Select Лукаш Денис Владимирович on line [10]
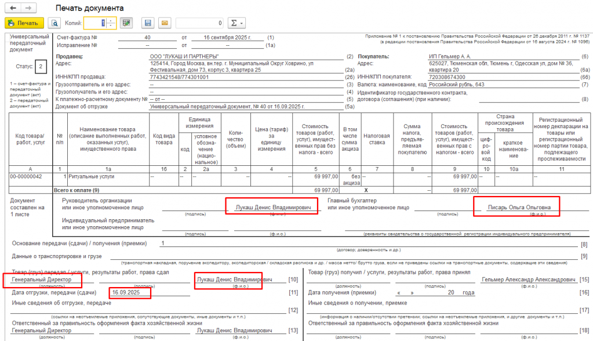593x341 pixels. click(235, 280)
